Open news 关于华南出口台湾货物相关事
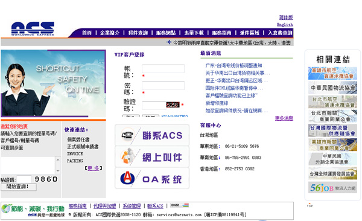The image size is (362, 221). [237, 73]
